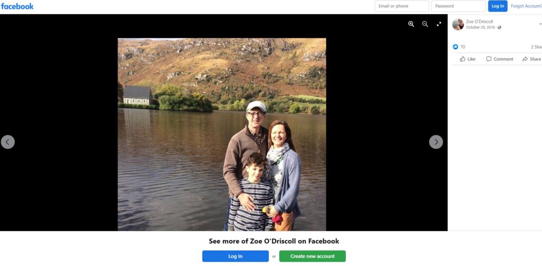Click the zoom in magnifier icon
Screen dimensions: 542x266
(411, 24)
